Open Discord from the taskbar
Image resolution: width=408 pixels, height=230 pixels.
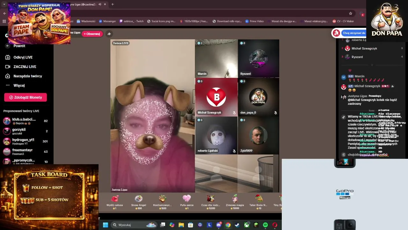(x=219, y=225)
